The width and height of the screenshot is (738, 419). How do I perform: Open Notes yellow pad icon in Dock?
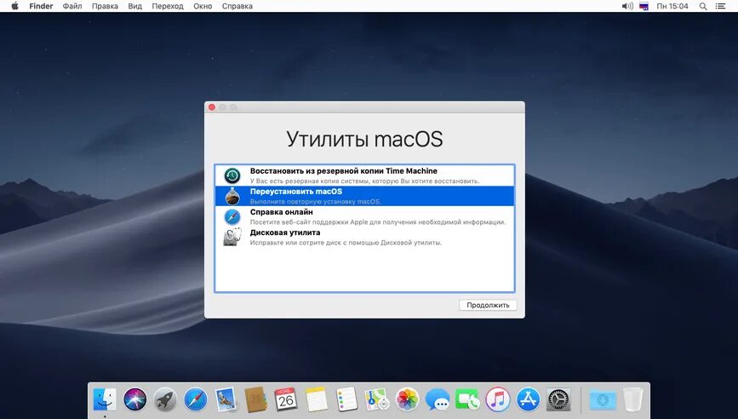click(x=317, y=399)
